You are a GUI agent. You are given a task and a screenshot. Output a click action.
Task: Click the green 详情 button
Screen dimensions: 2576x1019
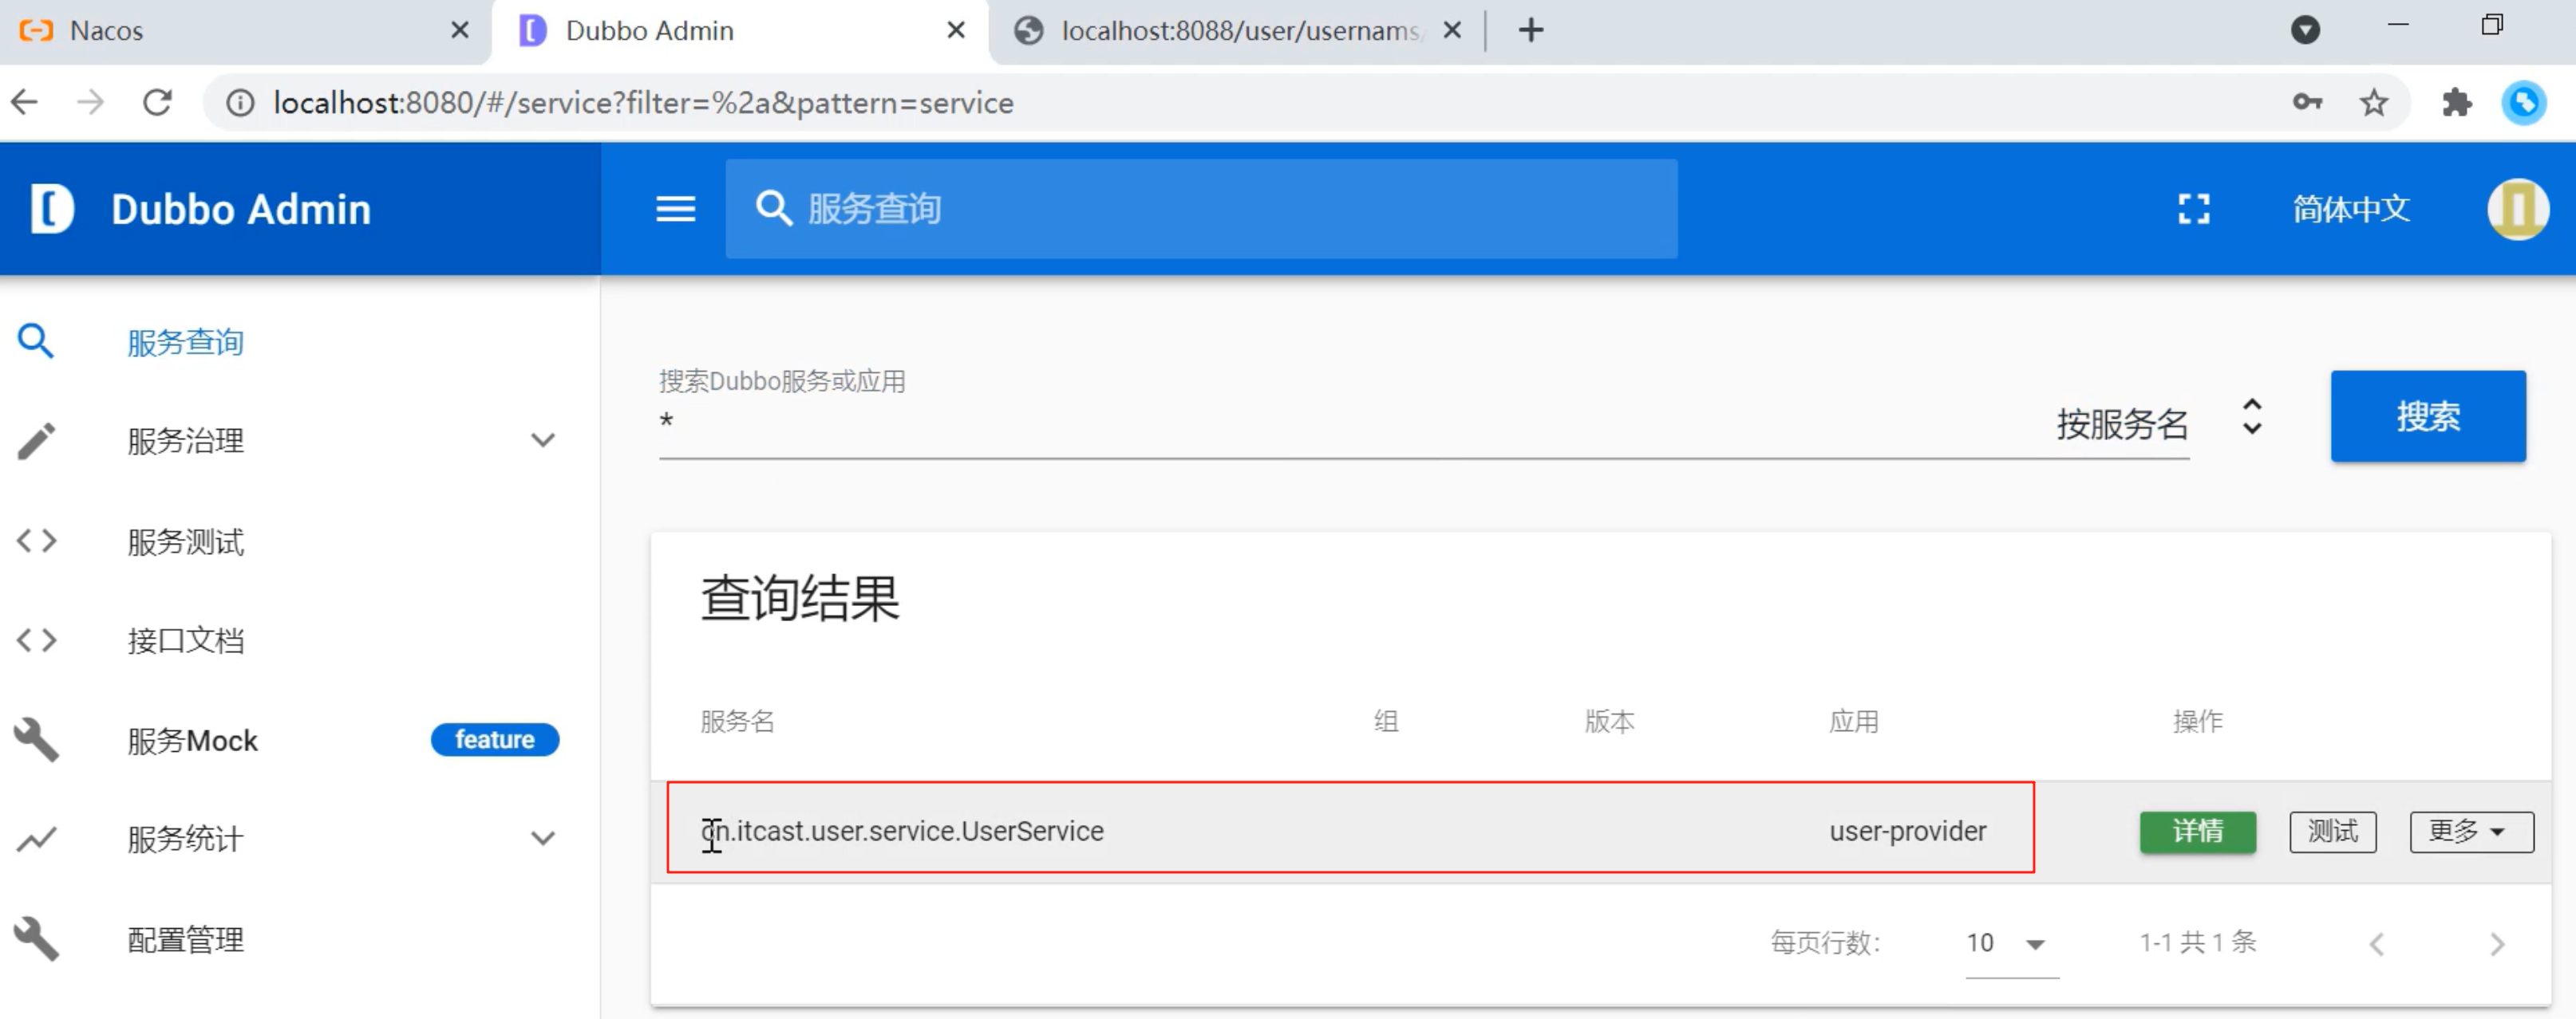2197,831
